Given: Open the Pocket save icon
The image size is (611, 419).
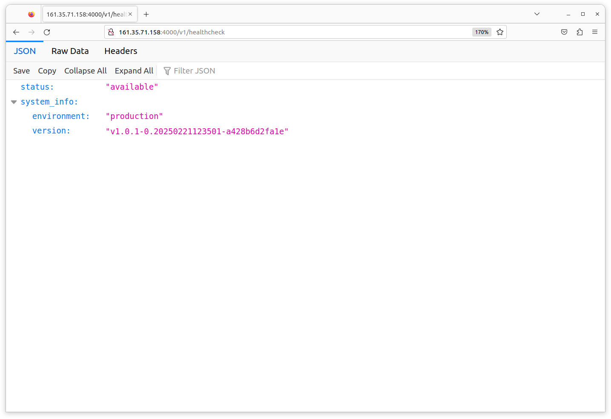Looking at the screenshot, I should [564, 32].
